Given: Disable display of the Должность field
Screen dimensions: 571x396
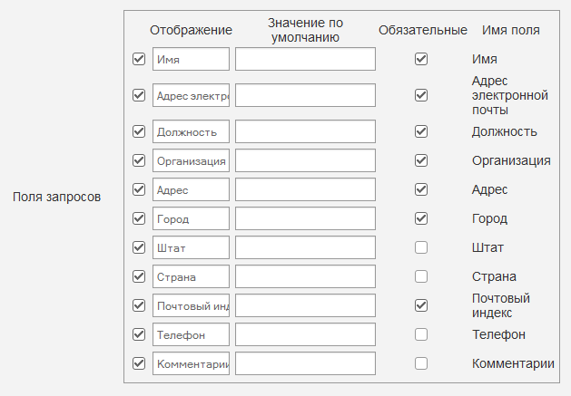Looking at the screenshot, I should [139, 131].
